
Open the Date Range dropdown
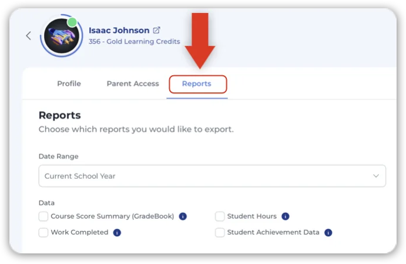click(212, 176)
